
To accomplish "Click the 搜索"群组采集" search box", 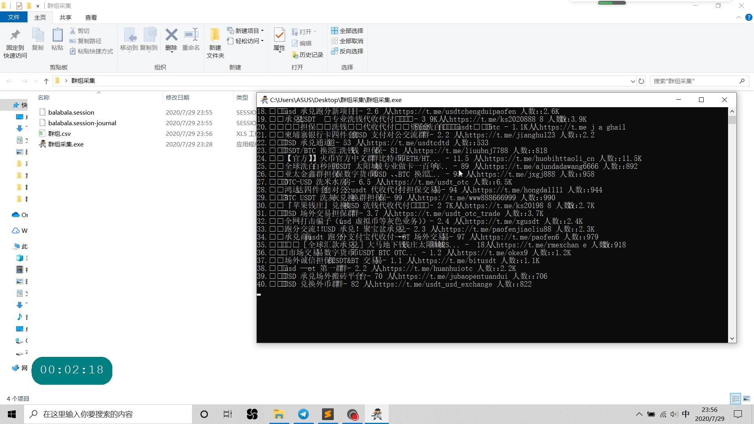I will 699,81.
